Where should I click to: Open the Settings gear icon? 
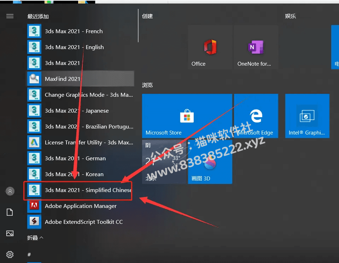10,255
